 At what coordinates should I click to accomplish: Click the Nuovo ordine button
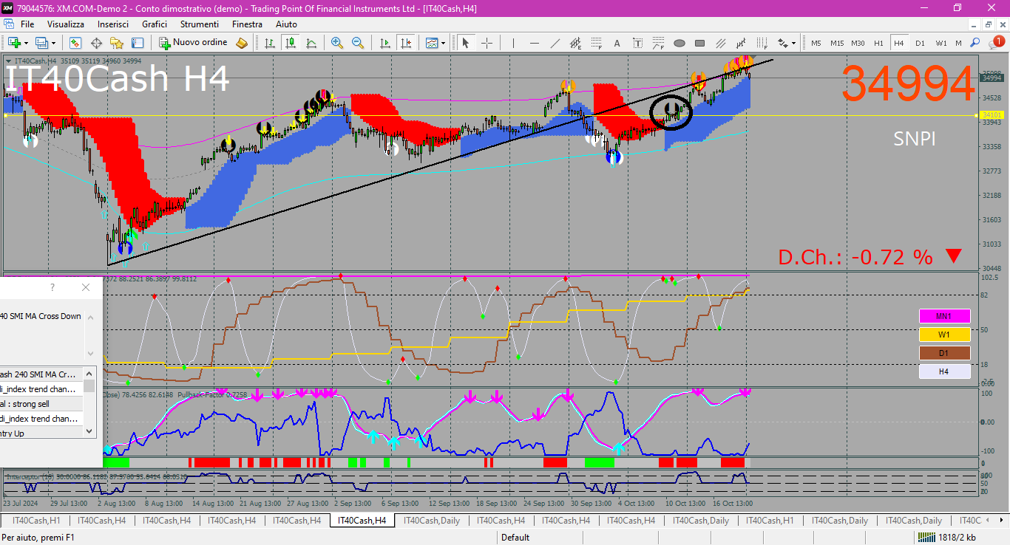tap(193, 43)
